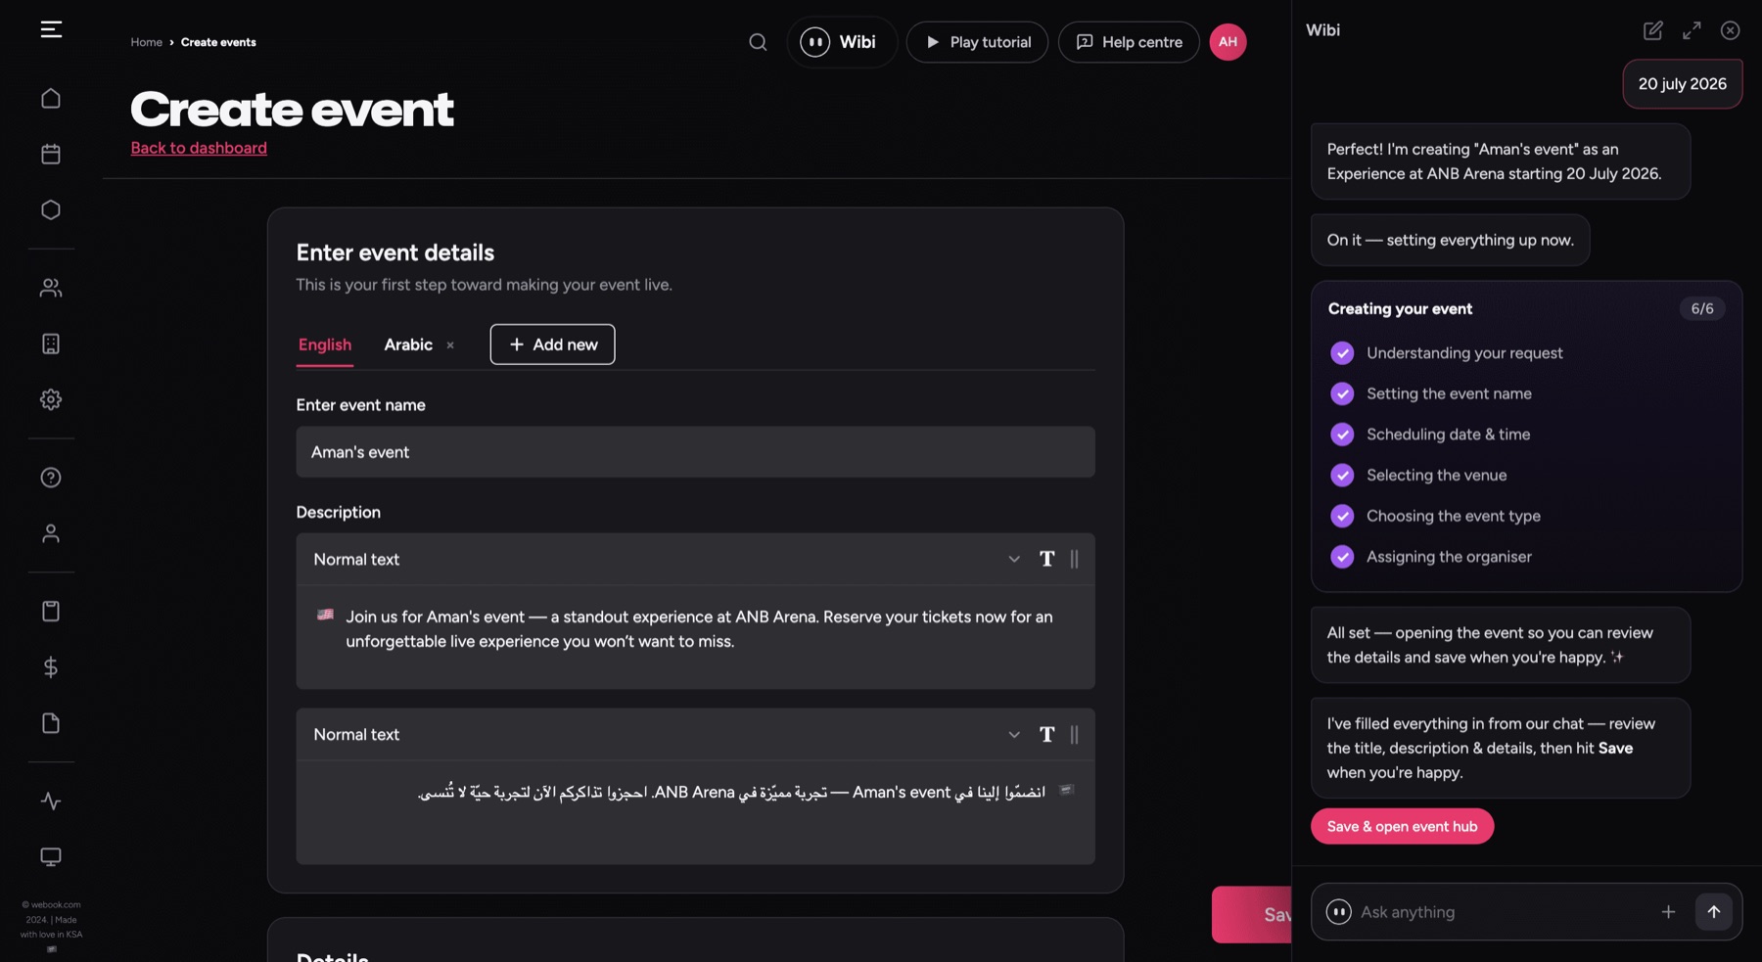Expand the second Normal text style dropdown

tap(1014, 734)
